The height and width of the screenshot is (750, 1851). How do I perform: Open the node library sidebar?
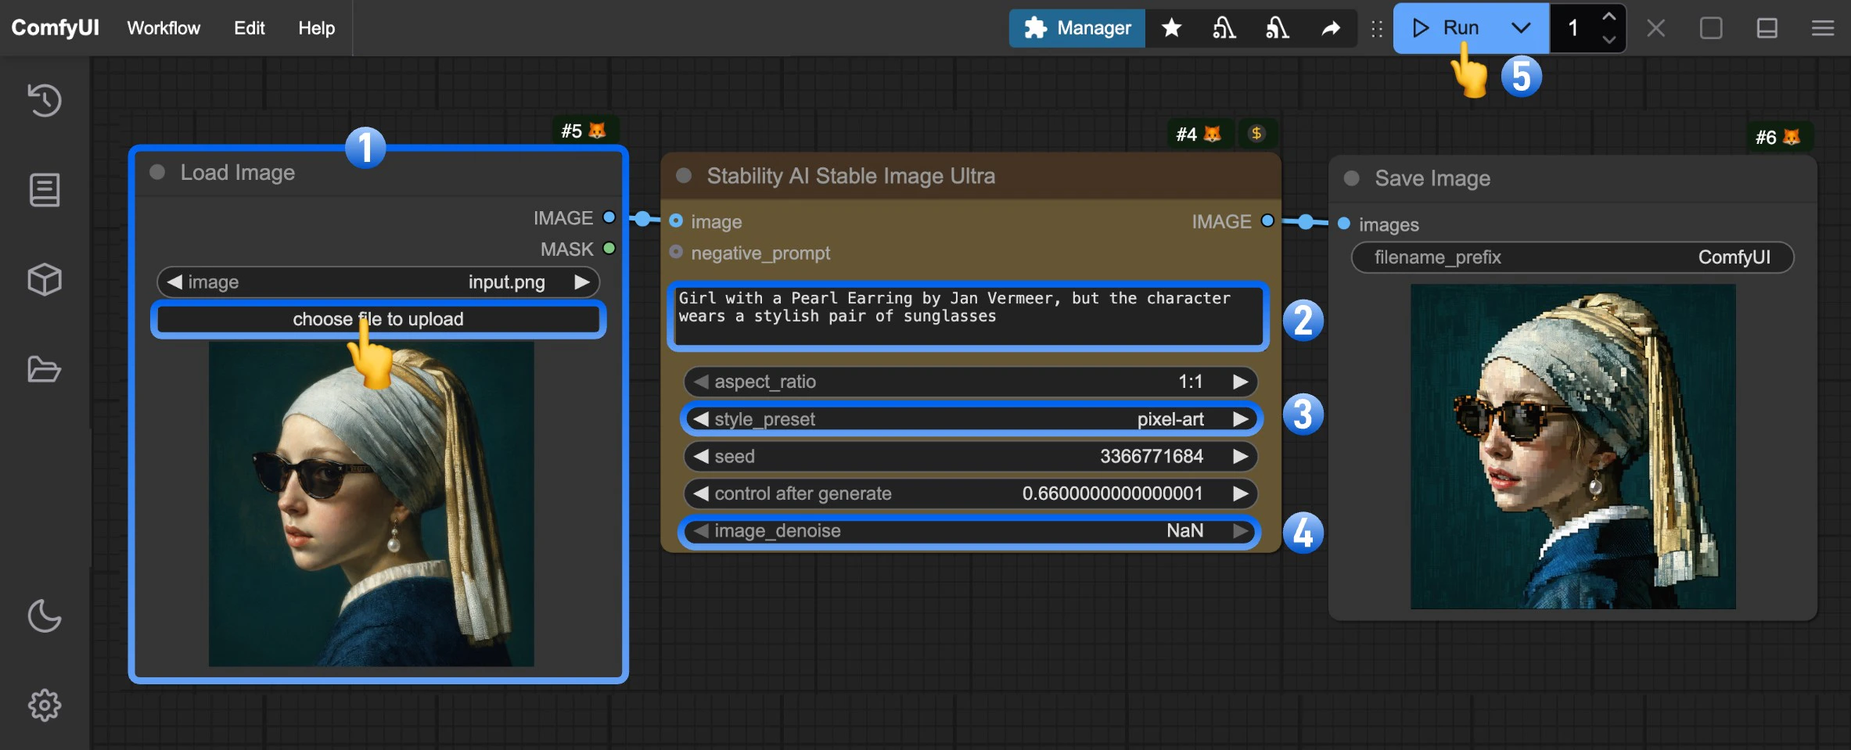click(44, 189)
